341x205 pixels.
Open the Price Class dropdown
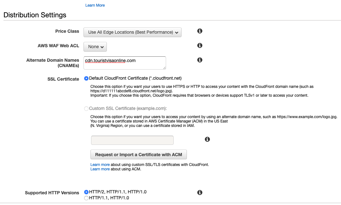click(132, 32)
